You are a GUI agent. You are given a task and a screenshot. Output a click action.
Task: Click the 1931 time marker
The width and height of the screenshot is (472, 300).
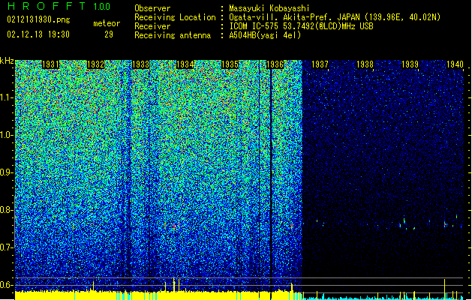coord(50,64)
